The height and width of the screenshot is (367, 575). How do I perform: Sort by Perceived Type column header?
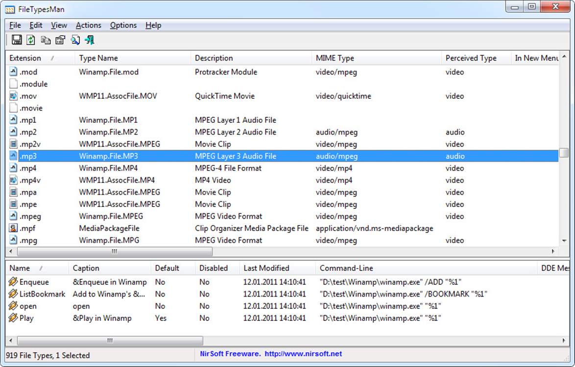(477, 58)
